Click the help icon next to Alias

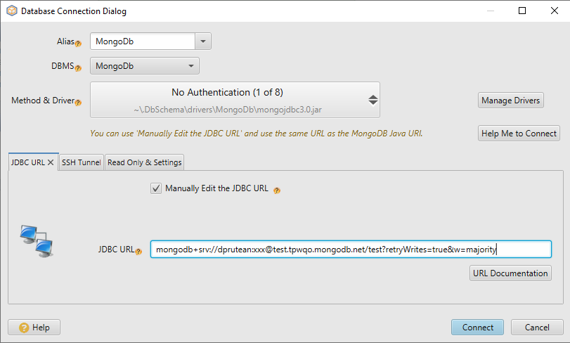pos(78,44)
